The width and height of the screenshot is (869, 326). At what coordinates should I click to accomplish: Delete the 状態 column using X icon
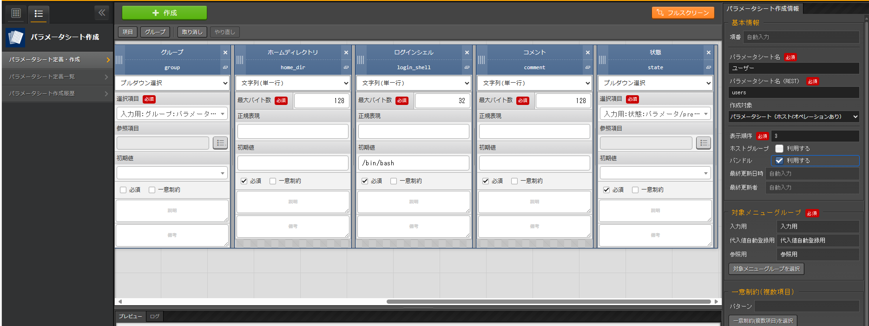(x=708, y=52)
